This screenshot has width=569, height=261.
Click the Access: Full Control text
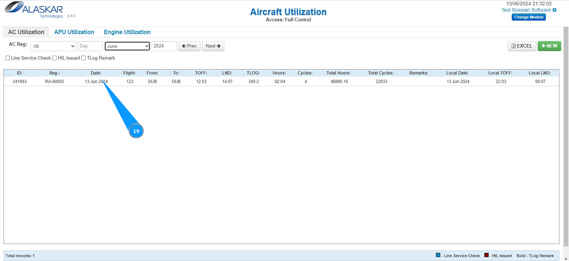(288, 20)
